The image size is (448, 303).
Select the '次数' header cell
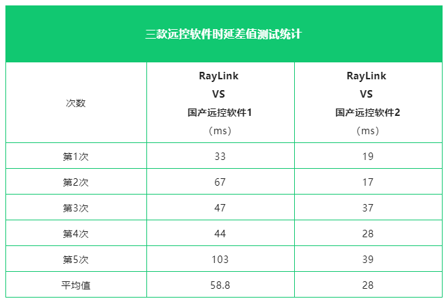click(76, 103)
